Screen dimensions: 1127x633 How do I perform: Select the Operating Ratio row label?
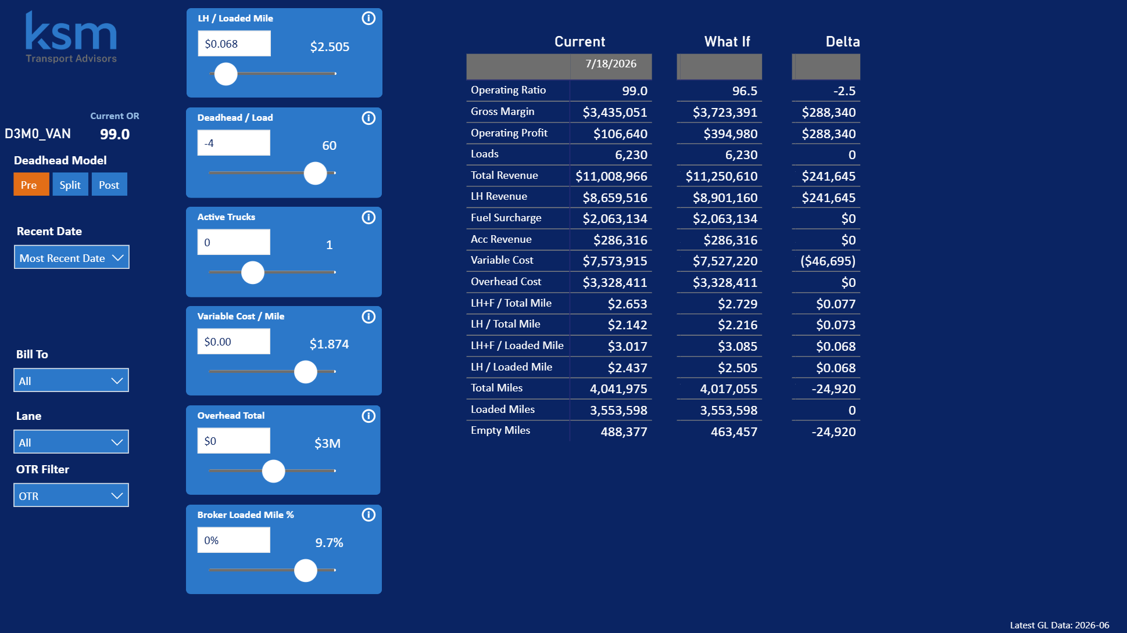point(508,90)
